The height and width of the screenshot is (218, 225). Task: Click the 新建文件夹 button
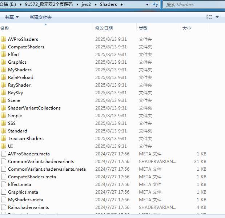(41, 17)
